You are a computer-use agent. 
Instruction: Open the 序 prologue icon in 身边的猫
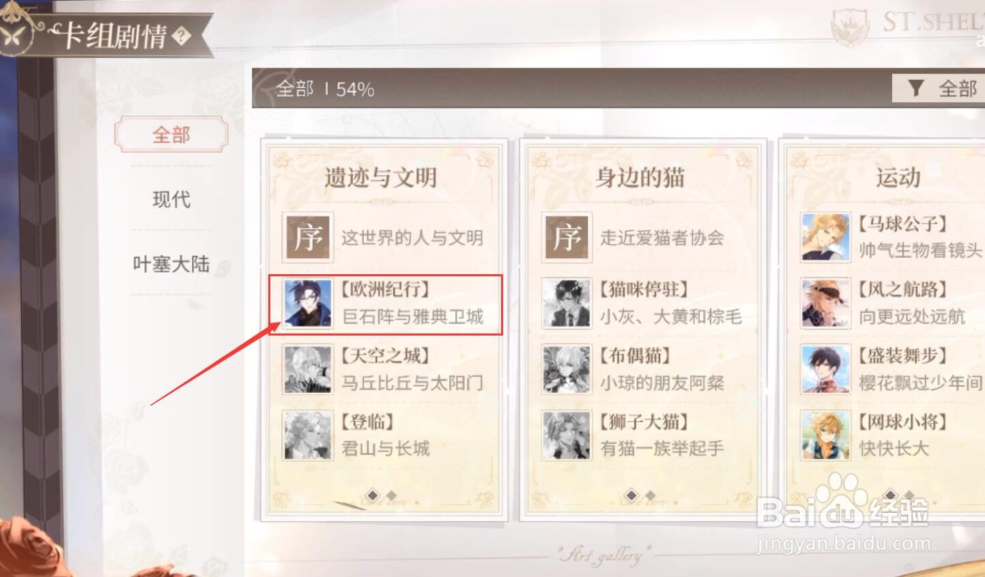pos(566,237)
